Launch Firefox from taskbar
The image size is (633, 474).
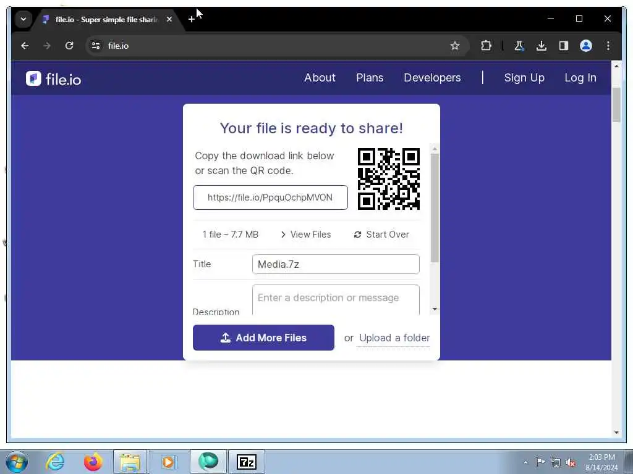point(93,462)
